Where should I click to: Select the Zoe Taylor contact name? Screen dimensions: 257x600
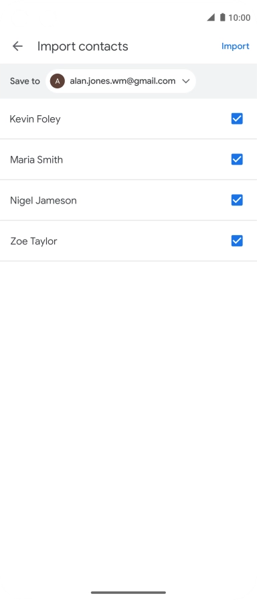point(33,241)
